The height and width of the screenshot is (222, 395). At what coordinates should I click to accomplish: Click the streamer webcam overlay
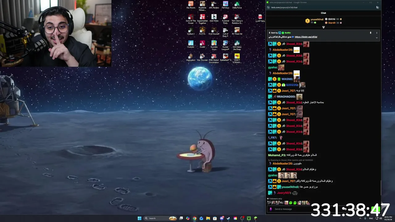(56, 33)
